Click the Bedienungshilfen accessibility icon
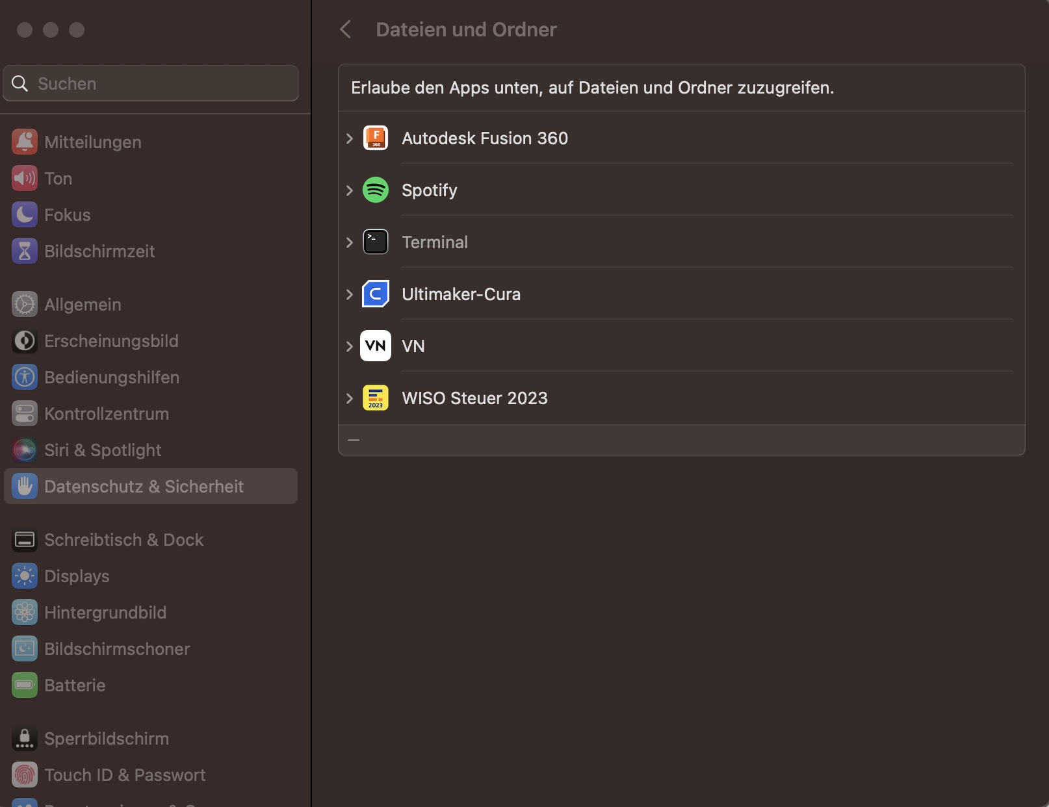The image size is (1049, 807). tap(25, 377)
